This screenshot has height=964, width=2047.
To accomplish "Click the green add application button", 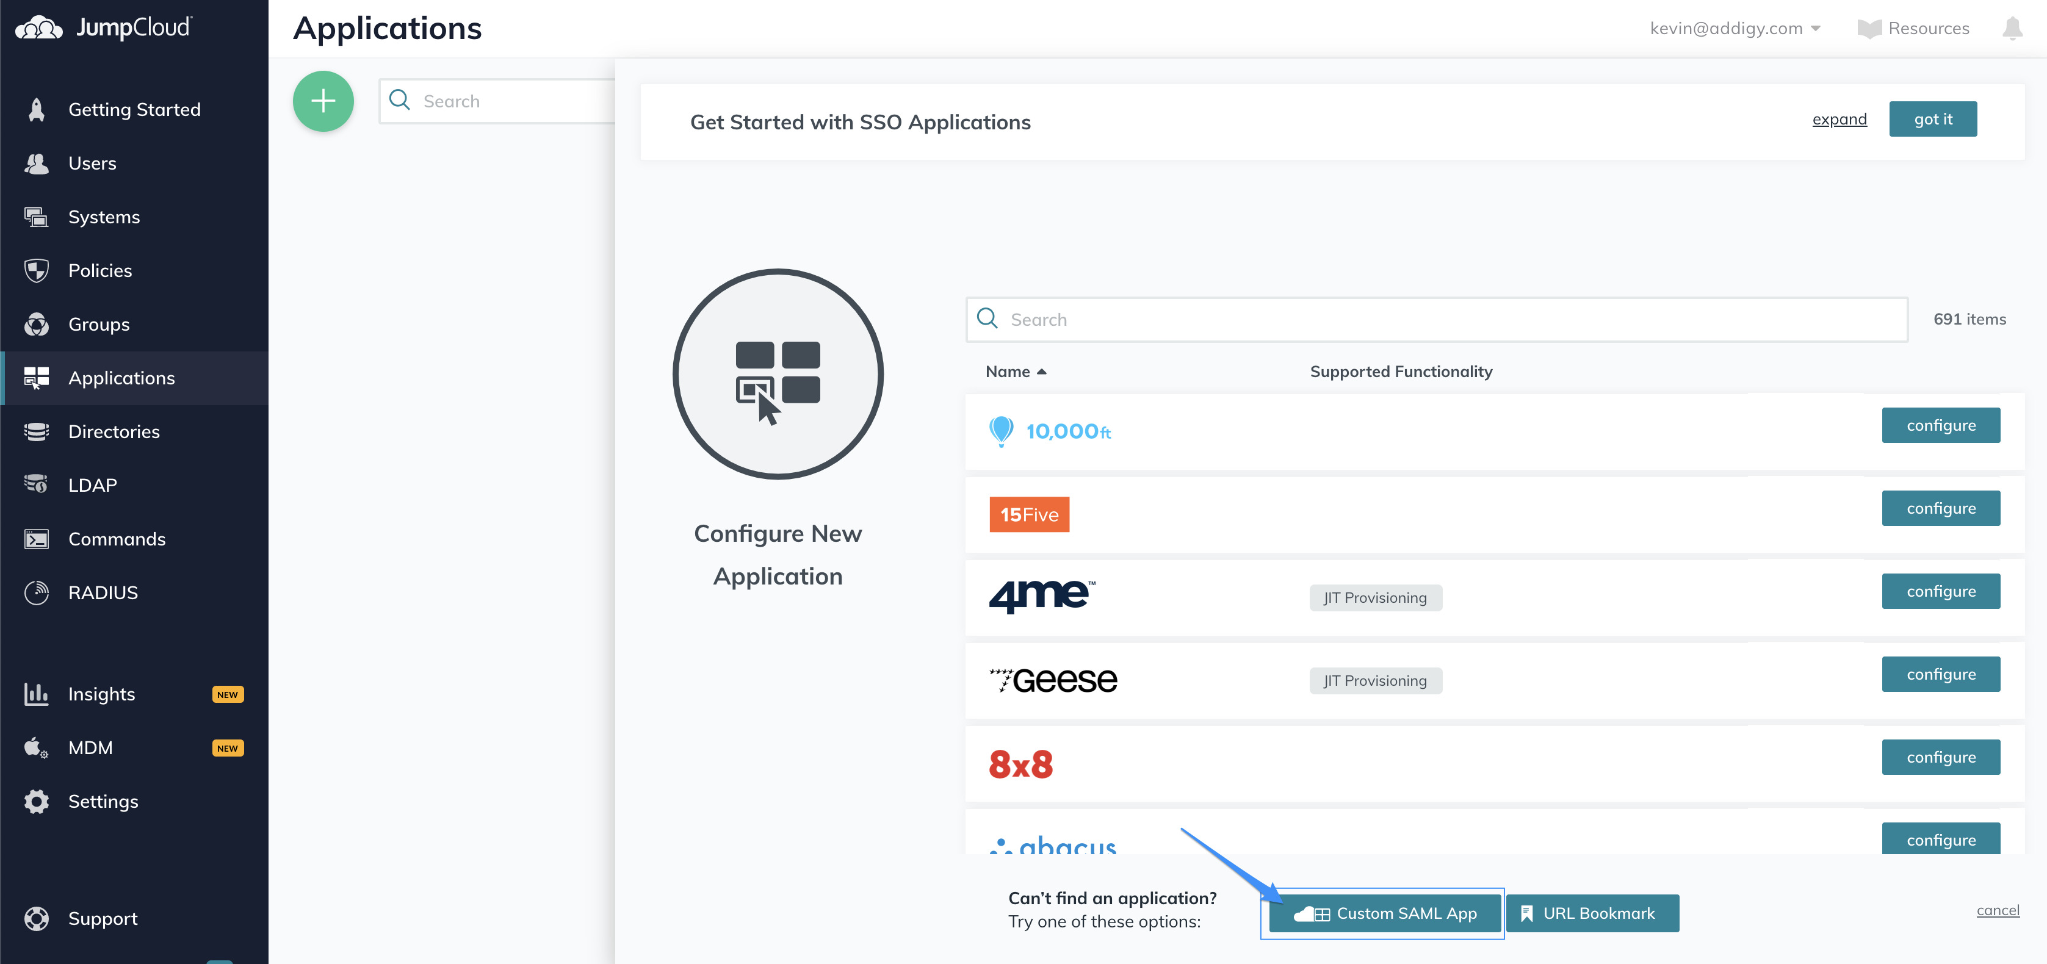I will point(323,101).
